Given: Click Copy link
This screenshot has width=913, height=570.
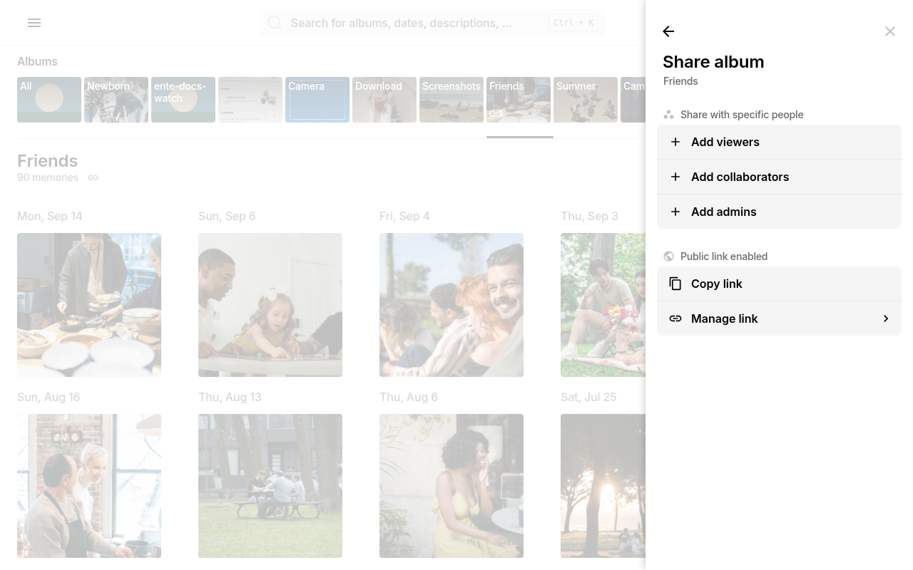Looking at the screenshot, I should tap(779, 284).
